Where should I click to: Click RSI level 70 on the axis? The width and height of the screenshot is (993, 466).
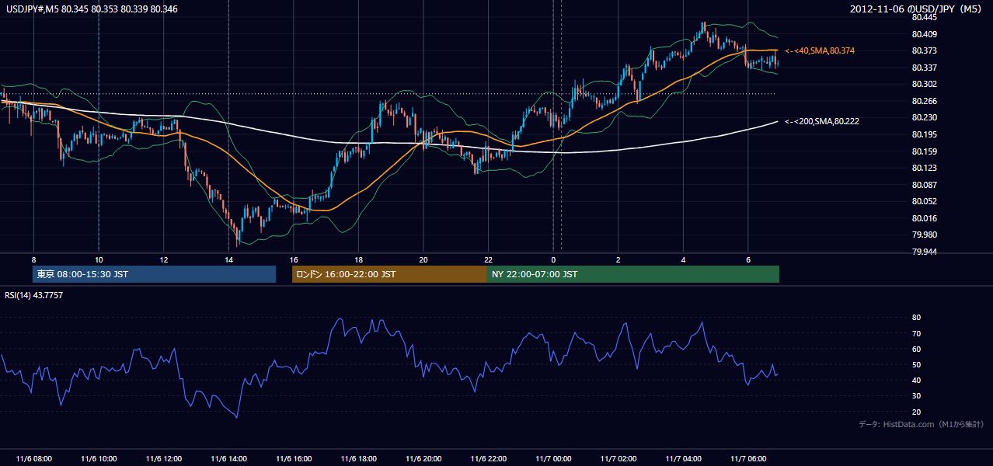917,333
